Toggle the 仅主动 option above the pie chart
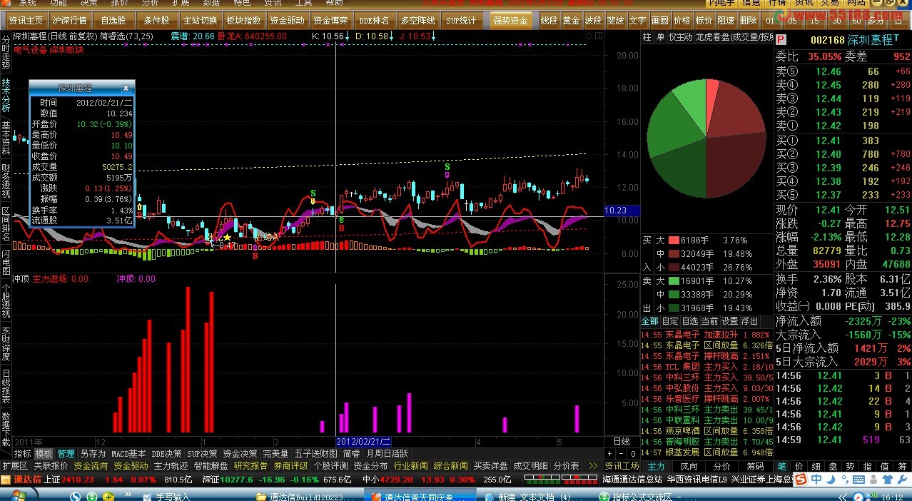 (x=679, y=37)
